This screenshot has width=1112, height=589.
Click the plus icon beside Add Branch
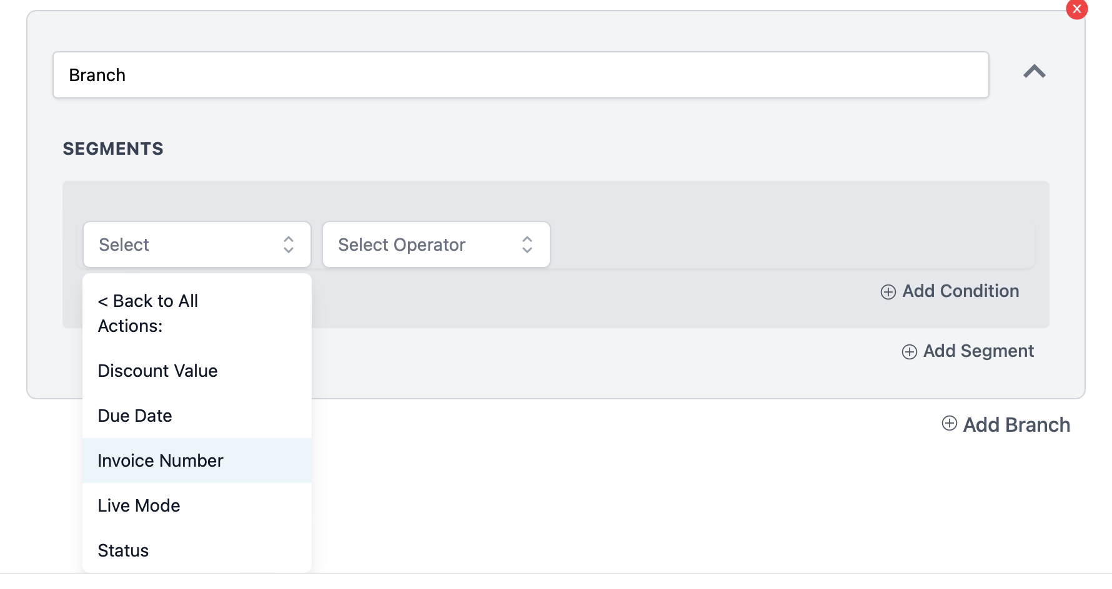click(949, 424)
